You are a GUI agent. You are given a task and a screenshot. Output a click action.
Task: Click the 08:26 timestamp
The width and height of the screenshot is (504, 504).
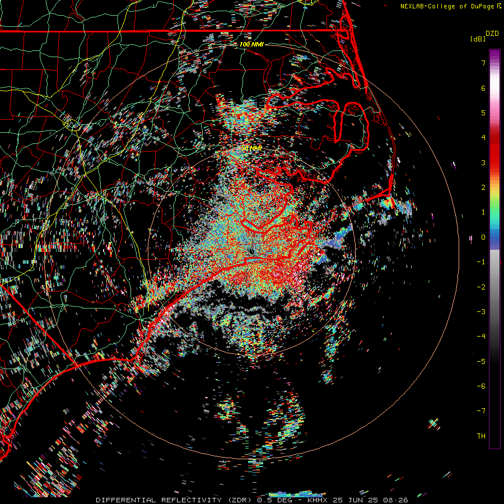(396, 500)
